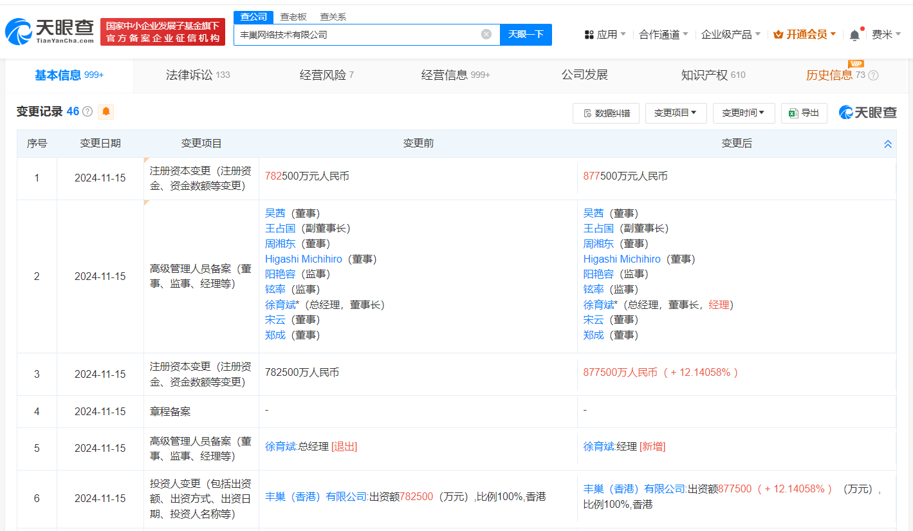Click the red government fund banner beside logo
Screen dimensions: 913x531
163,32
